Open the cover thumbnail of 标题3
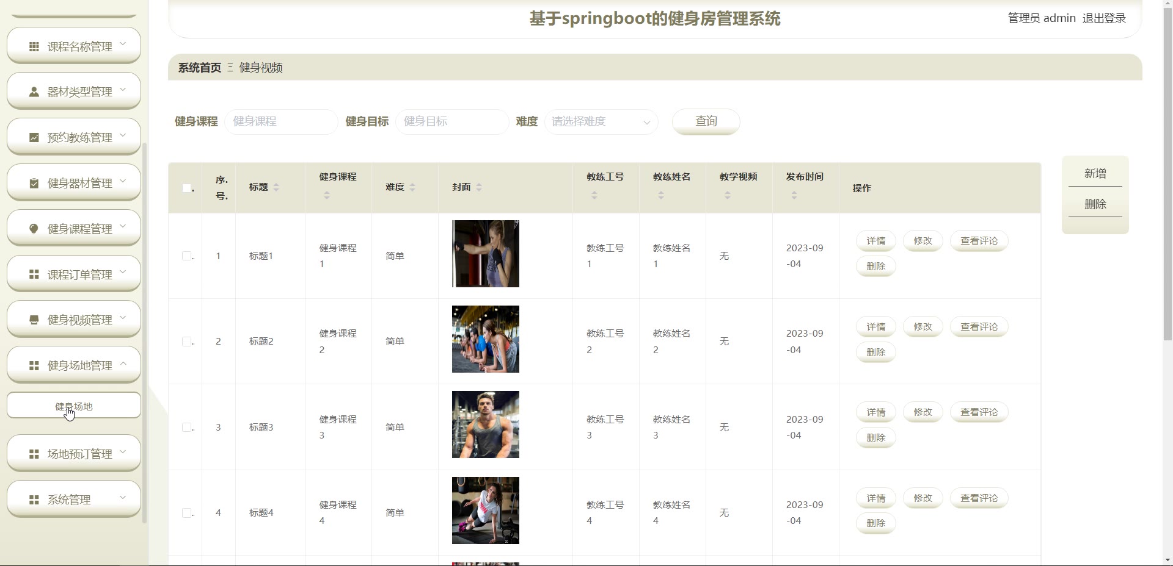The height and width of the screenshot is (566, 1173). [x=486, y=424]
